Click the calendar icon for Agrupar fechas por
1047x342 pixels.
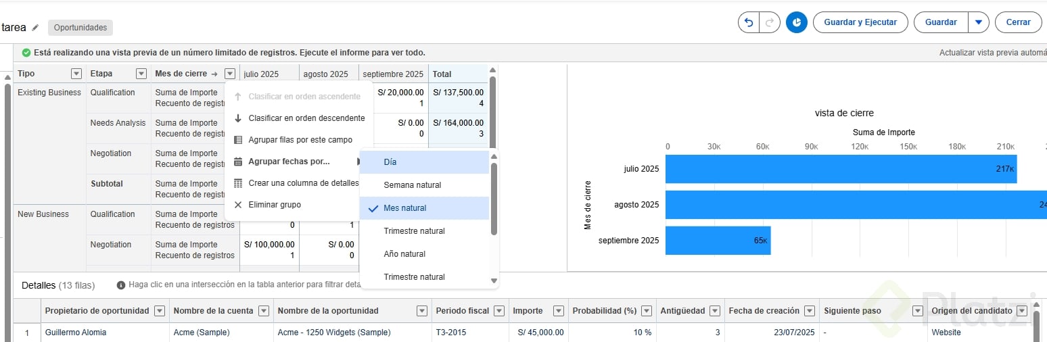coord(237,162)
